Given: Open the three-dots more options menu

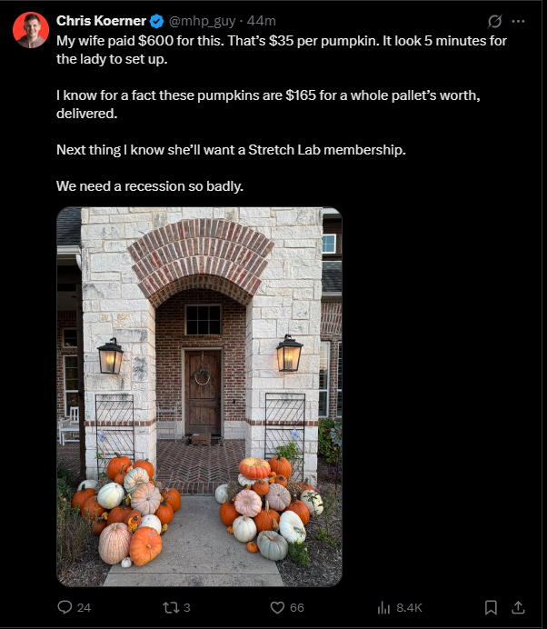Looking at the screenshot, I should (518, 21).
